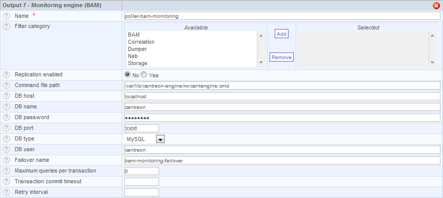The width and height of the screenshot is (443, 198).
Task: Focus the Maximum queries per transaction field
Action: click(142, 171)
